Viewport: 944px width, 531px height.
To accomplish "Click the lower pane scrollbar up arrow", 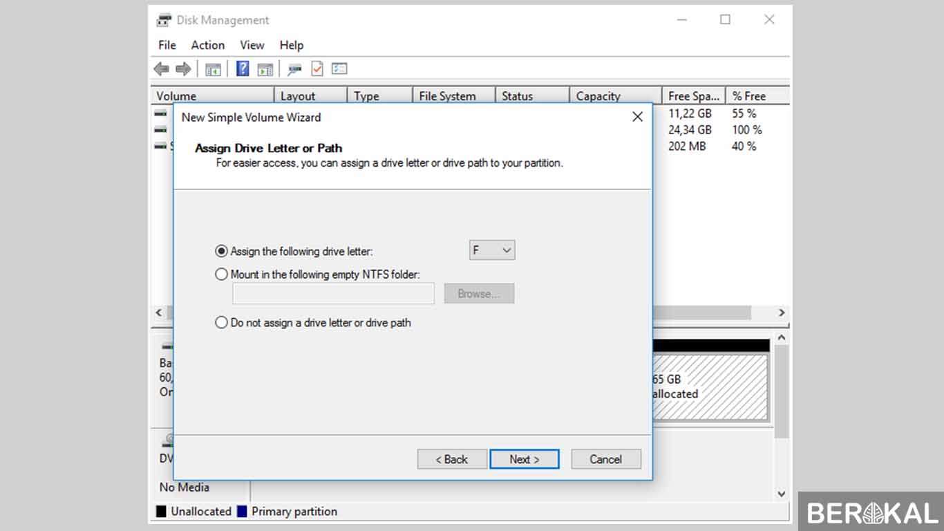I will tap(782, 337).
